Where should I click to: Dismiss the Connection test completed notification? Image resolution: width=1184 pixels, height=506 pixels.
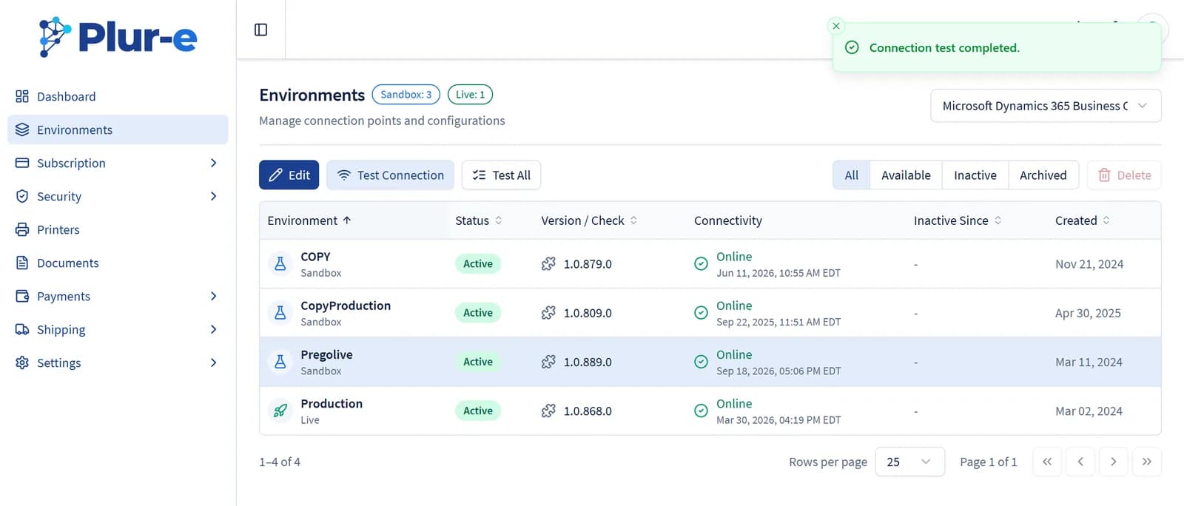pyautogui.click(x=836, y=26)
